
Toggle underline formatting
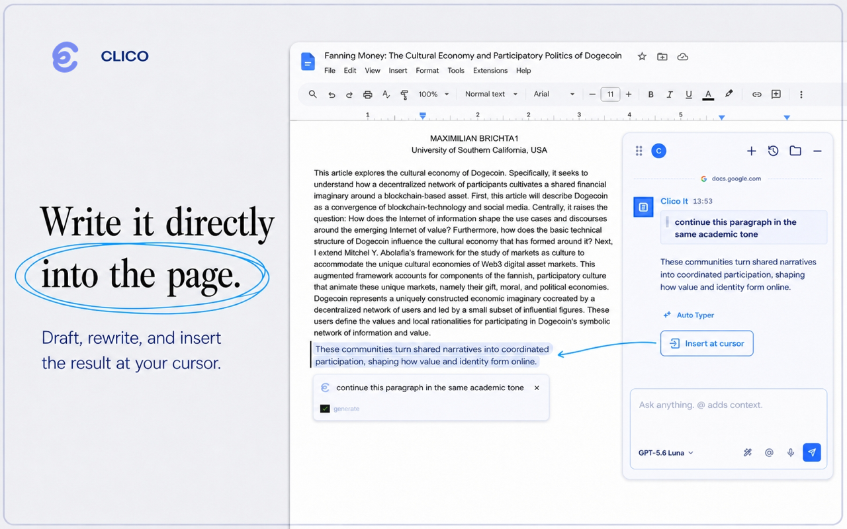[x=689, y=95]
